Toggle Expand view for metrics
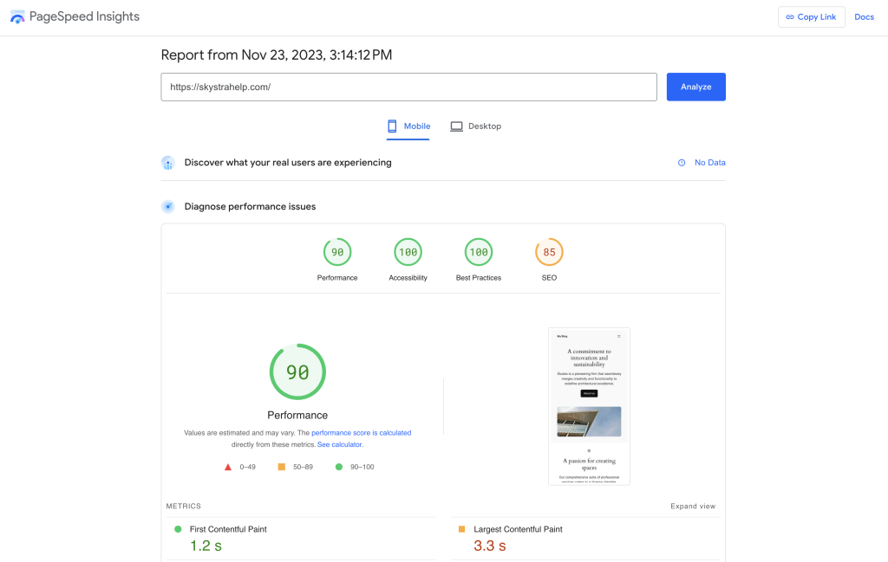888x562 pixels. (693, 507)
